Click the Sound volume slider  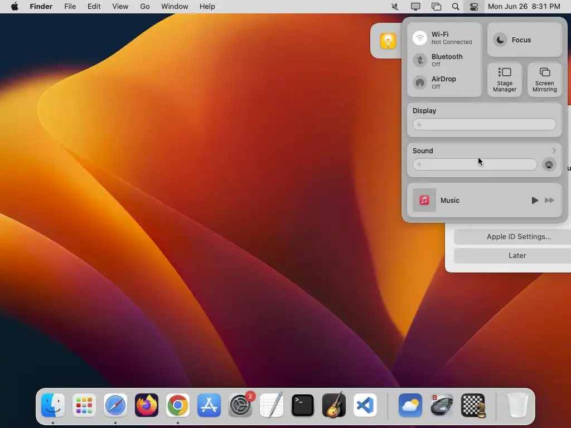tap(475, 164)
